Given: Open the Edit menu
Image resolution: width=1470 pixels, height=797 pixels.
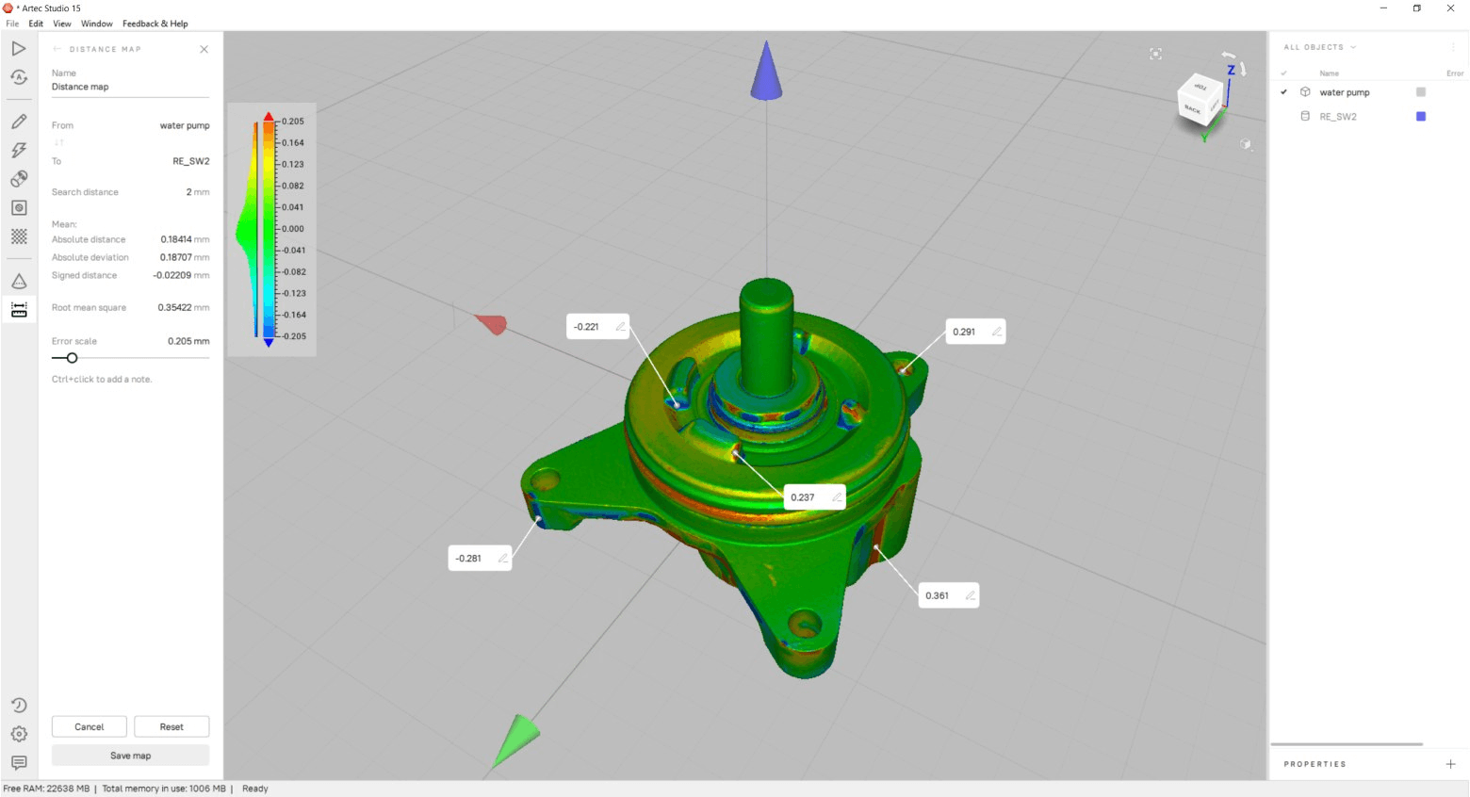Looking at the screenshot, I should [x=36, y=24].
